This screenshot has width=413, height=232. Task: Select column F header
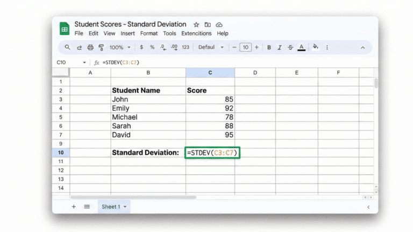click(x=338, y=73)
